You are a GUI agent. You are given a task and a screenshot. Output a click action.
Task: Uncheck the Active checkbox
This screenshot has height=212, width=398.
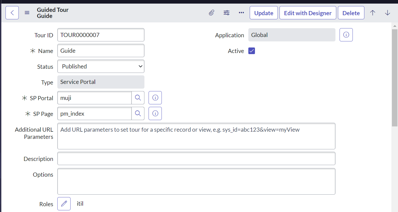[x=252, y=51]
